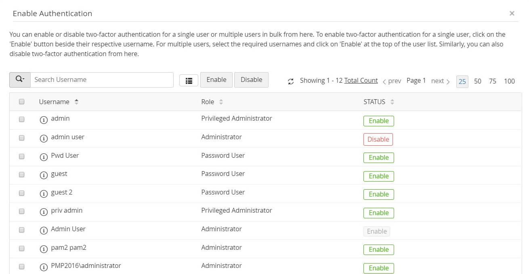529x274 pixels.
Task: Click the refresh icon beside Showing count
Action: pos(291,82)
